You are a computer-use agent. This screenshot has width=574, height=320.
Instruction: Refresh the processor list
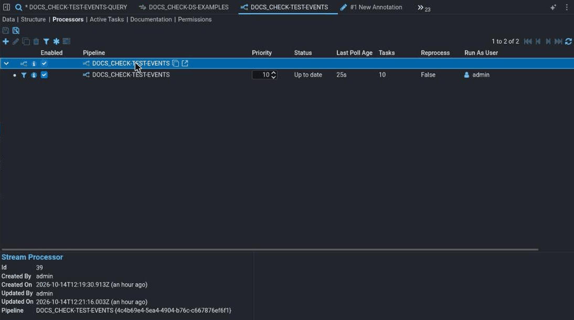(x=569, y=41)
